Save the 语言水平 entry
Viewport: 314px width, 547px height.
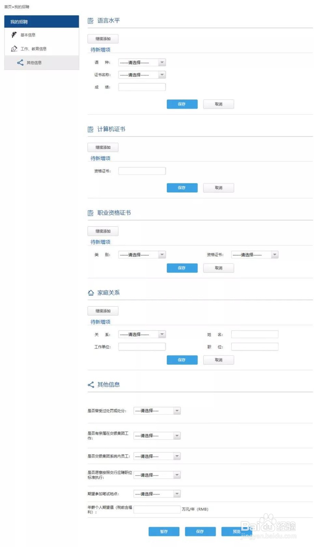[x=182, y=104]
